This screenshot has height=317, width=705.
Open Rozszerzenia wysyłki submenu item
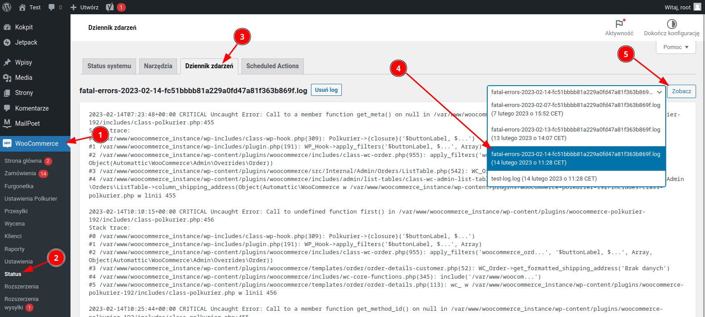(x=21, y=303)
